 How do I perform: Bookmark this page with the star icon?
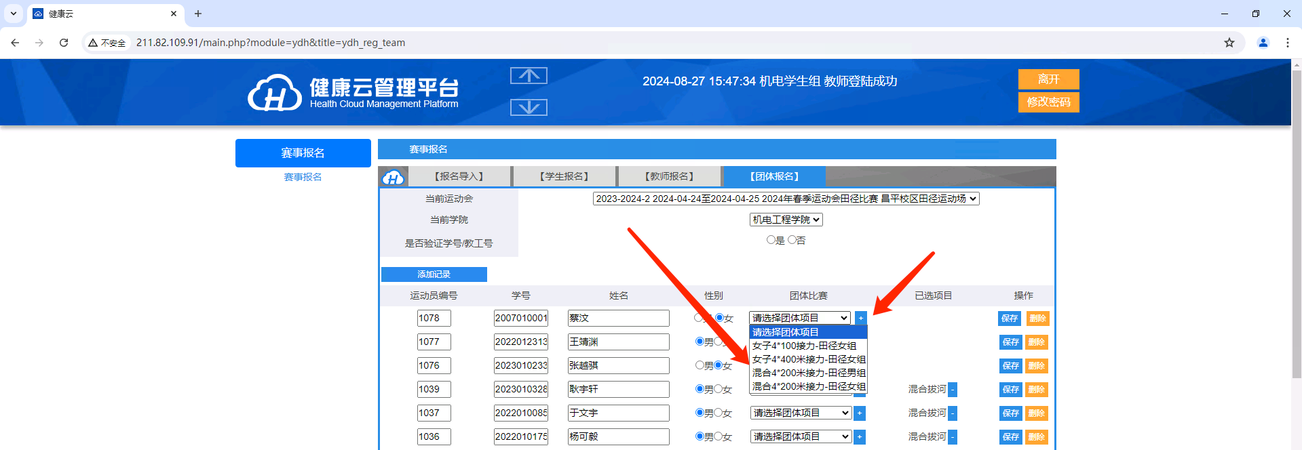click(x=1229, y=43)
